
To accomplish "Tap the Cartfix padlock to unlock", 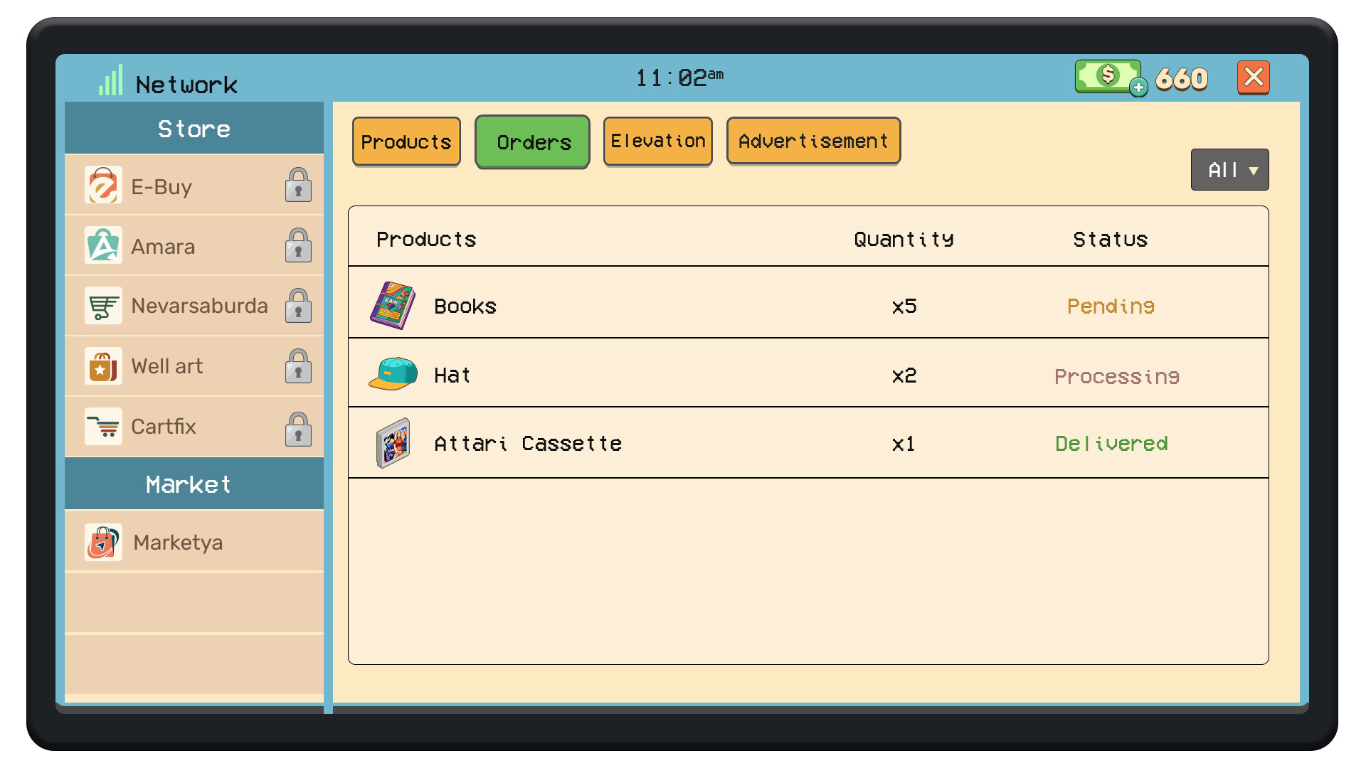I will 299,427.
